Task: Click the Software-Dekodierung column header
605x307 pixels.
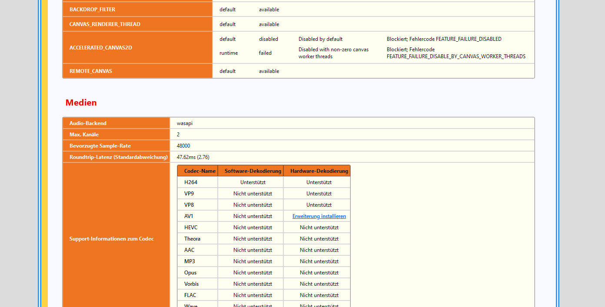Action: coord(253,171)
